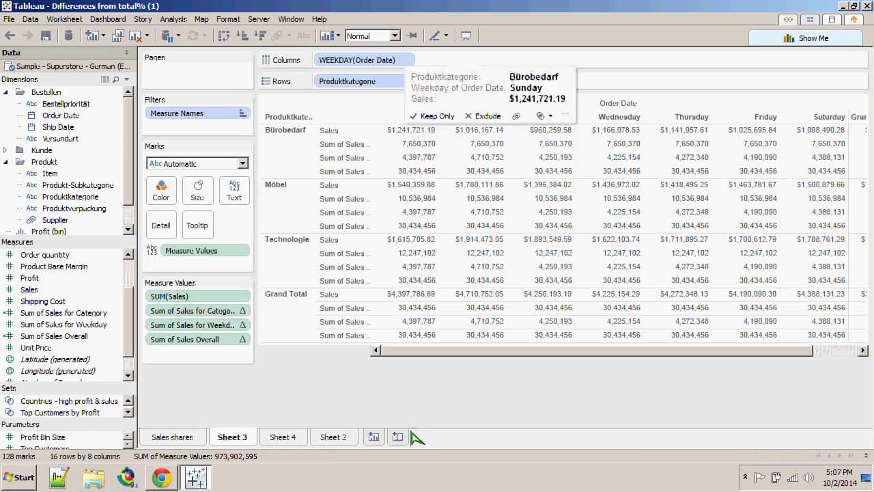
Task: Click the Measures list scroll-up arrow
Action: [x=128, y=254]
